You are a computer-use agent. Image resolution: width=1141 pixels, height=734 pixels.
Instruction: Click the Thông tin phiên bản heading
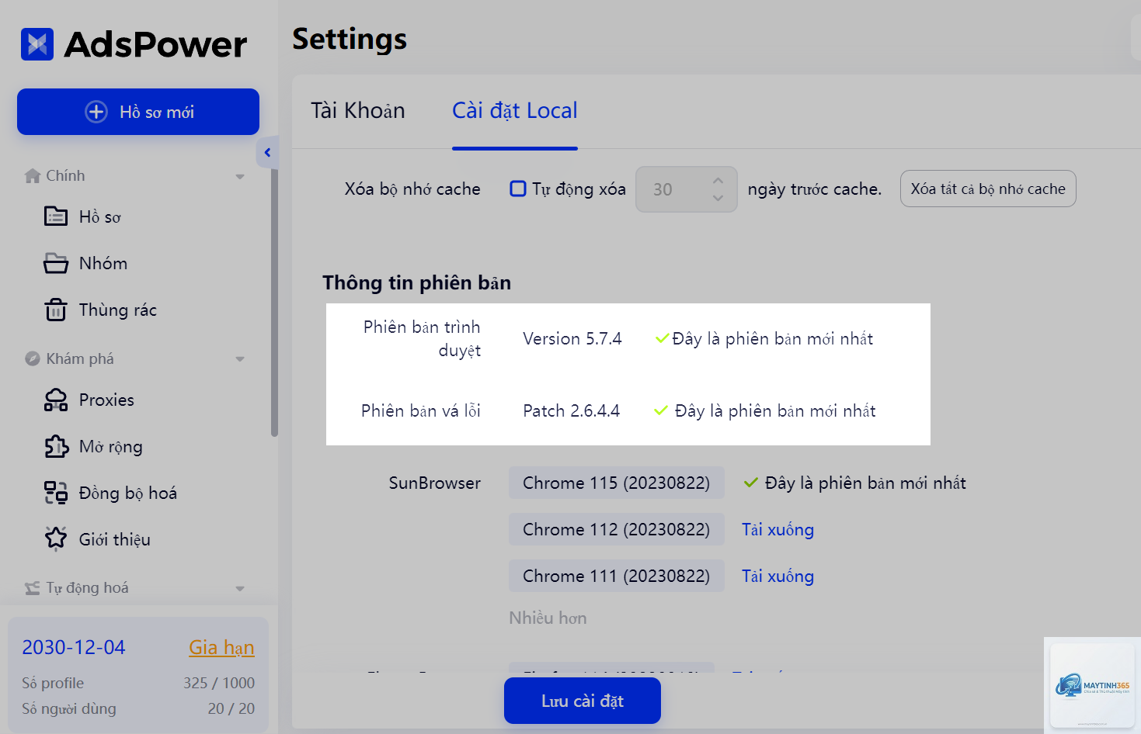[x=417, y=282]
